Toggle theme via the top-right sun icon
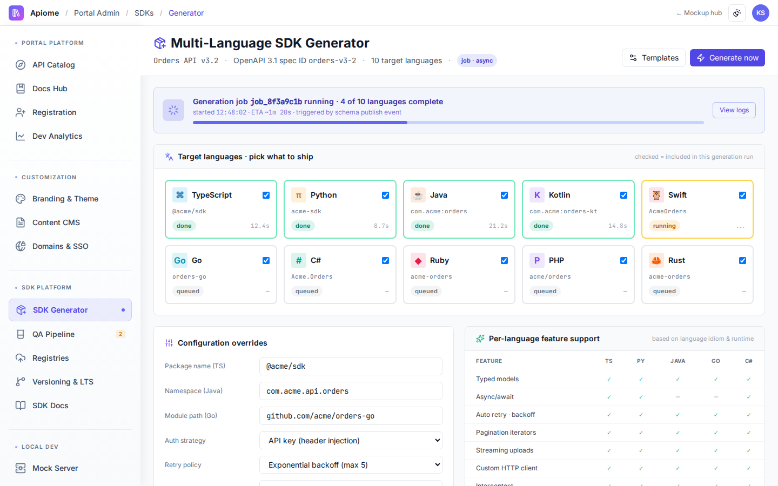778x486 pixels. [x=737, y=13]
